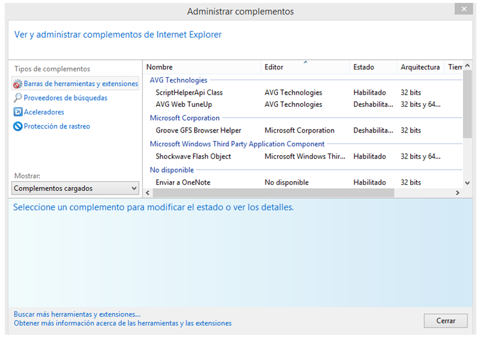This screenshot has width=481, height=341.
Task: Sort list by Editor column header
Action: coord(274,67)
